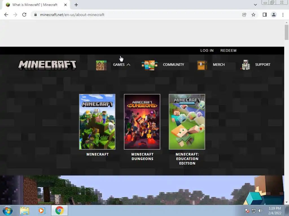
Task: Open the browser side panel
Action: (x=265, y=15)
